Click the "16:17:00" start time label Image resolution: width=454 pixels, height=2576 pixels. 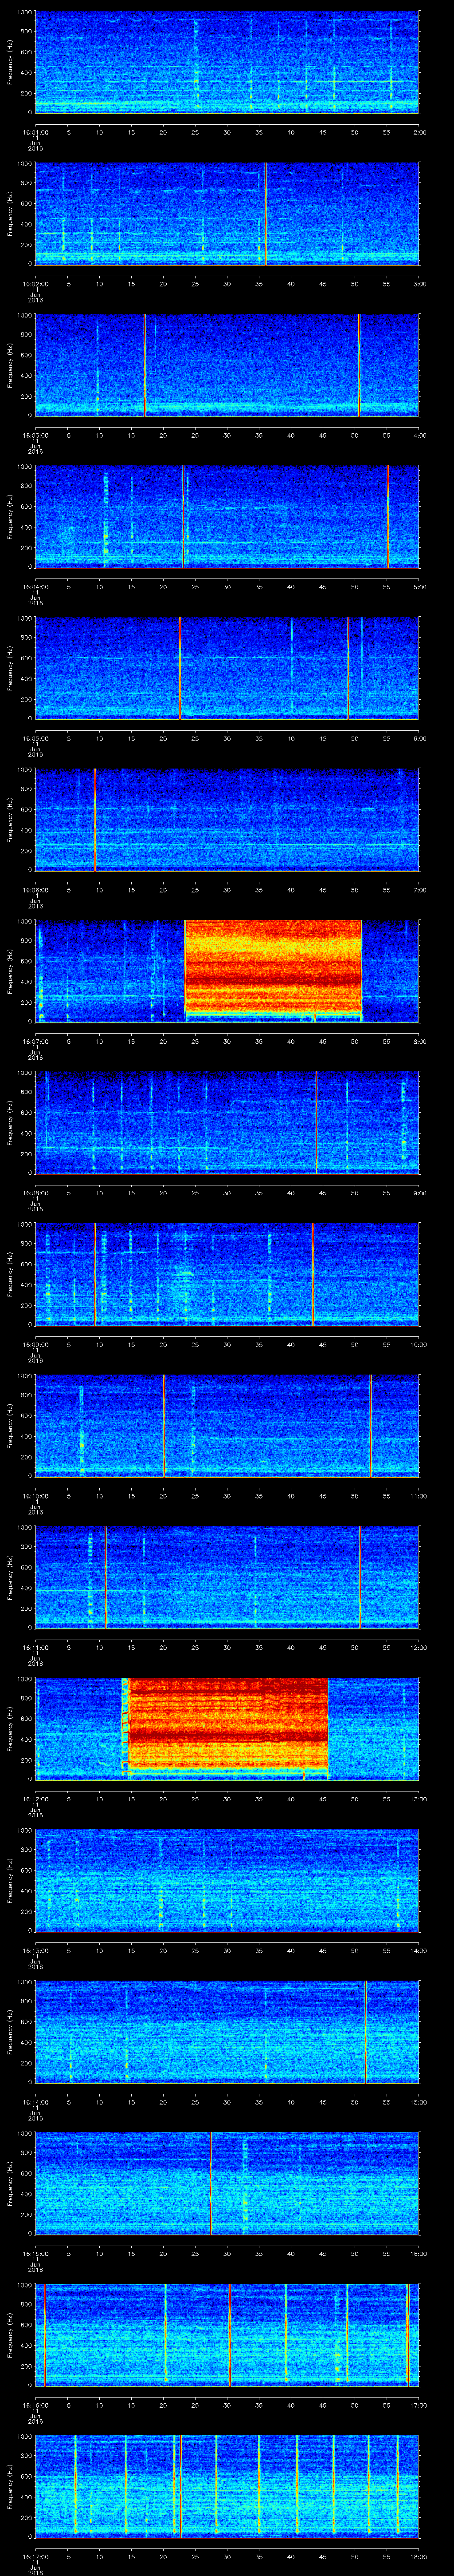pyautogui.click(x=35, y=2556)
